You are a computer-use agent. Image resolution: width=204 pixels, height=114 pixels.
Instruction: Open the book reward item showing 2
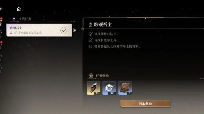[x=125, y=88]
